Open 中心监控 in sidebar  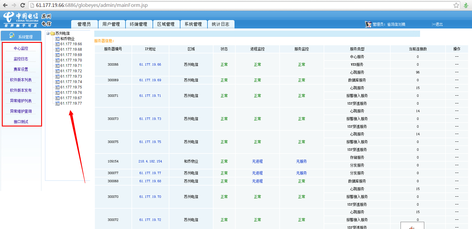coord(21,48)
